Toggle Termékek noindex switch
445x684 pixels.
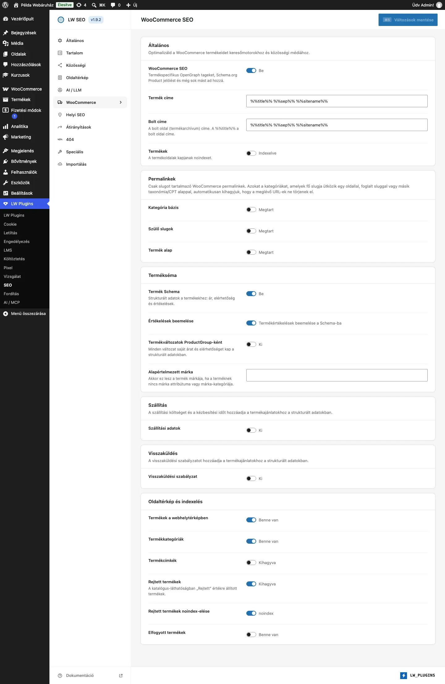point(251,153)
